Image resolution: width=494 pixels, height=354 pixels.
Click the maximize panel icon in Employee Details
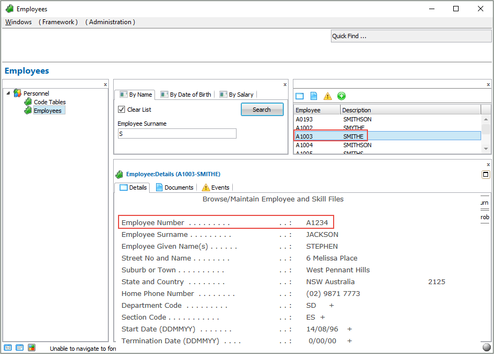[485, 175]
